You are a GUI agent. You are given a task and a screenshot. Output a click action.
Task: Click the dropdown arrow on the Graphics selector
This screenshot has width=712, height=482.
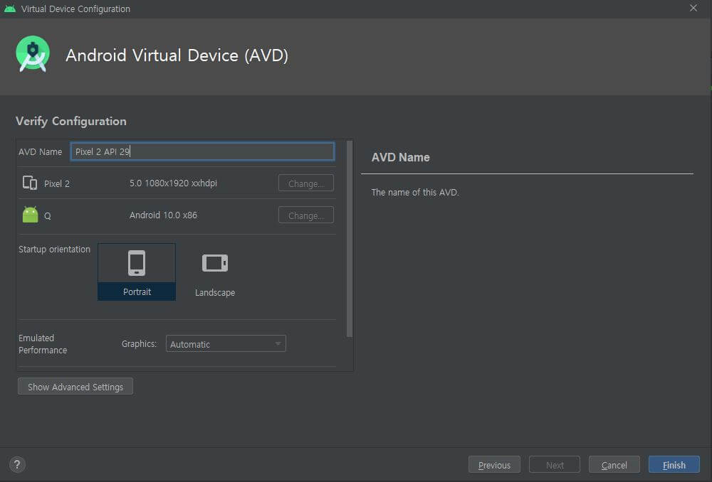(278, 343)
